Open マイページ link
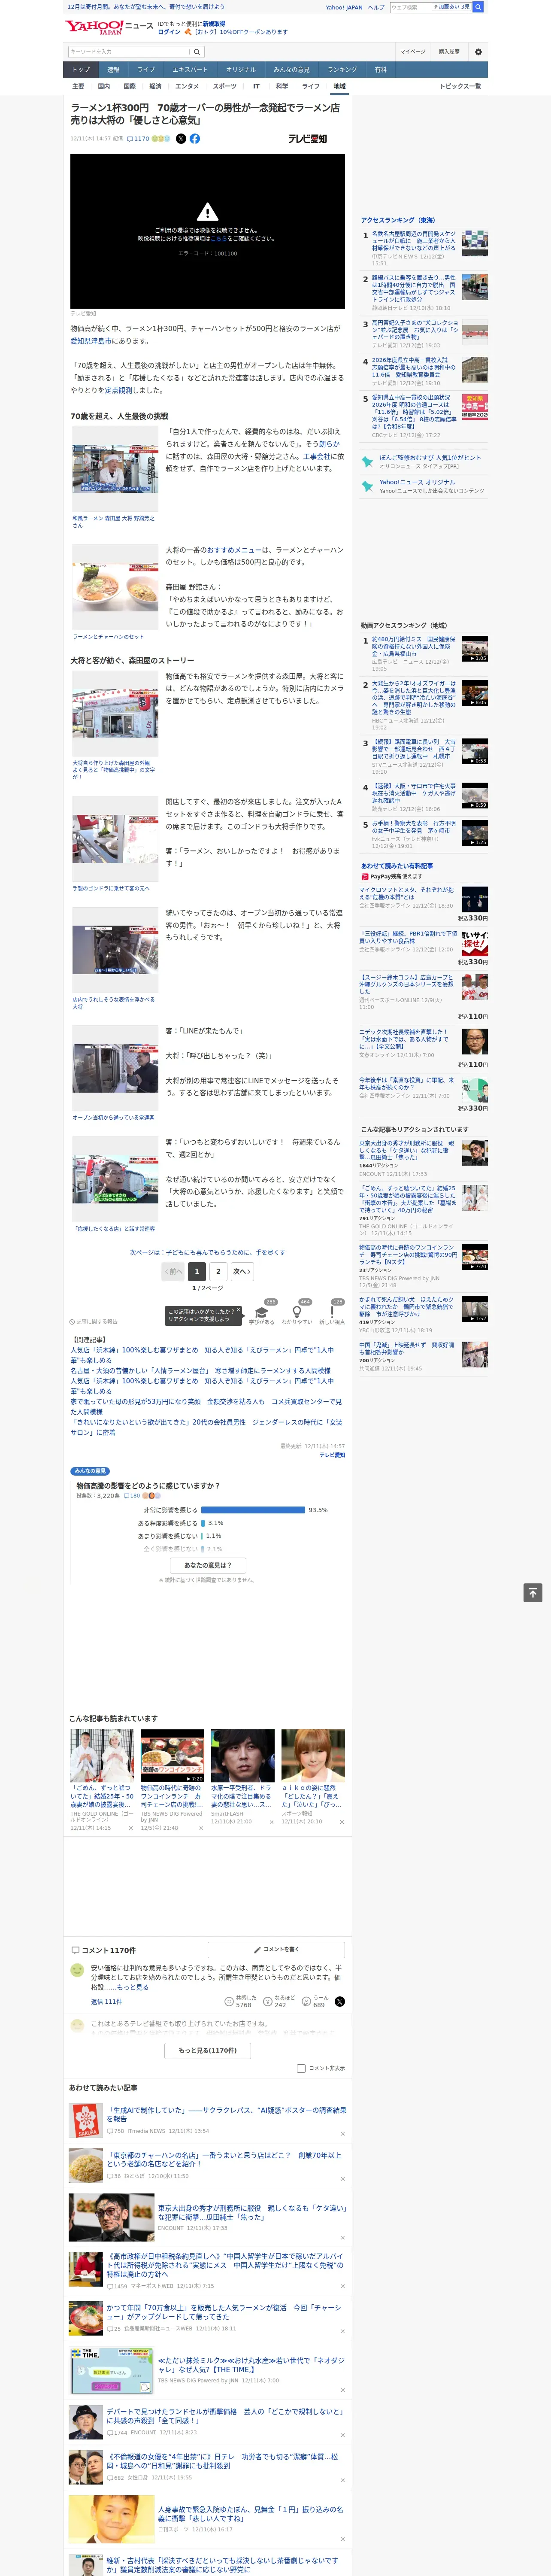Screen dimensions: 551x2576 (x=412, y=52)
